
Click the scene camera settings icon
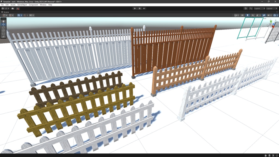pyautogui.click(x=268, y=15)
